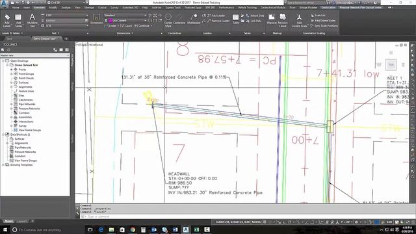Open the text style dropdown
This screenshot has height=234, width=416.
point(66,16)
